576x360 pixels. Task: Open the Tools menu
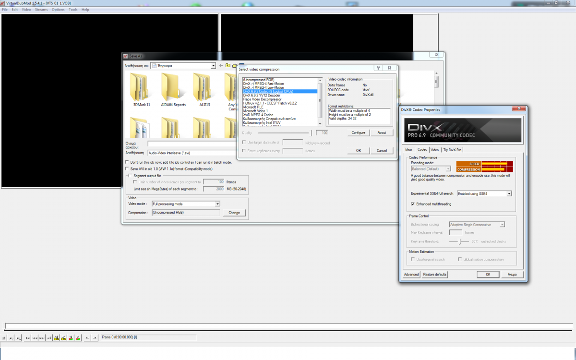point(73,10)
